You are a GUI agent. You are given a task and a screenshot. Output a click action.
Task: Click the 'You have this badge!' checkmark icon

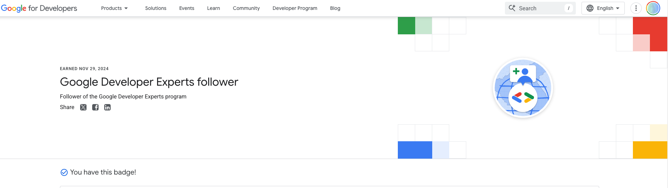(x=64, y=172)
